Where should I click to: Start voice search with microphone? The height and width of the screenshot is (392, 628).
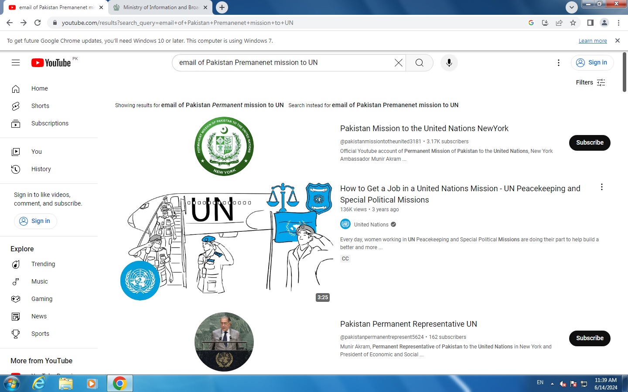click(x=449, y=63)
